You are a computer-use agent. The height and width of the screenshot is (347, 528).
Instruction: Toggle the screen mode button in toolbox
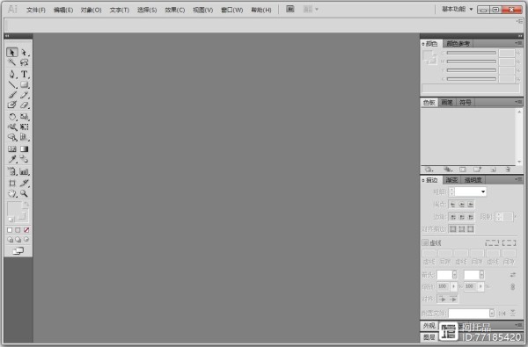point(18,251)
